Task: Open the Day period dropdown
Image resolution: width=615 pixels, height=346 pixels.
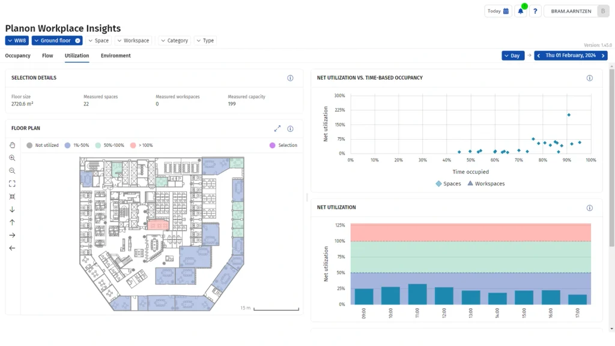Action: tap(513, 56)
